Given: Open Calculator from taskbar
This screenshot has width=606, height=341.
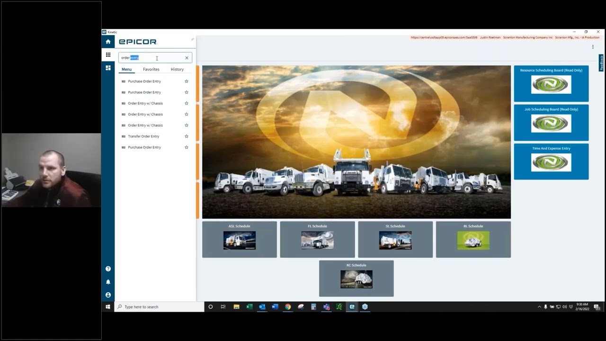Looking at the screenshot, I should (x=313, y=307).
